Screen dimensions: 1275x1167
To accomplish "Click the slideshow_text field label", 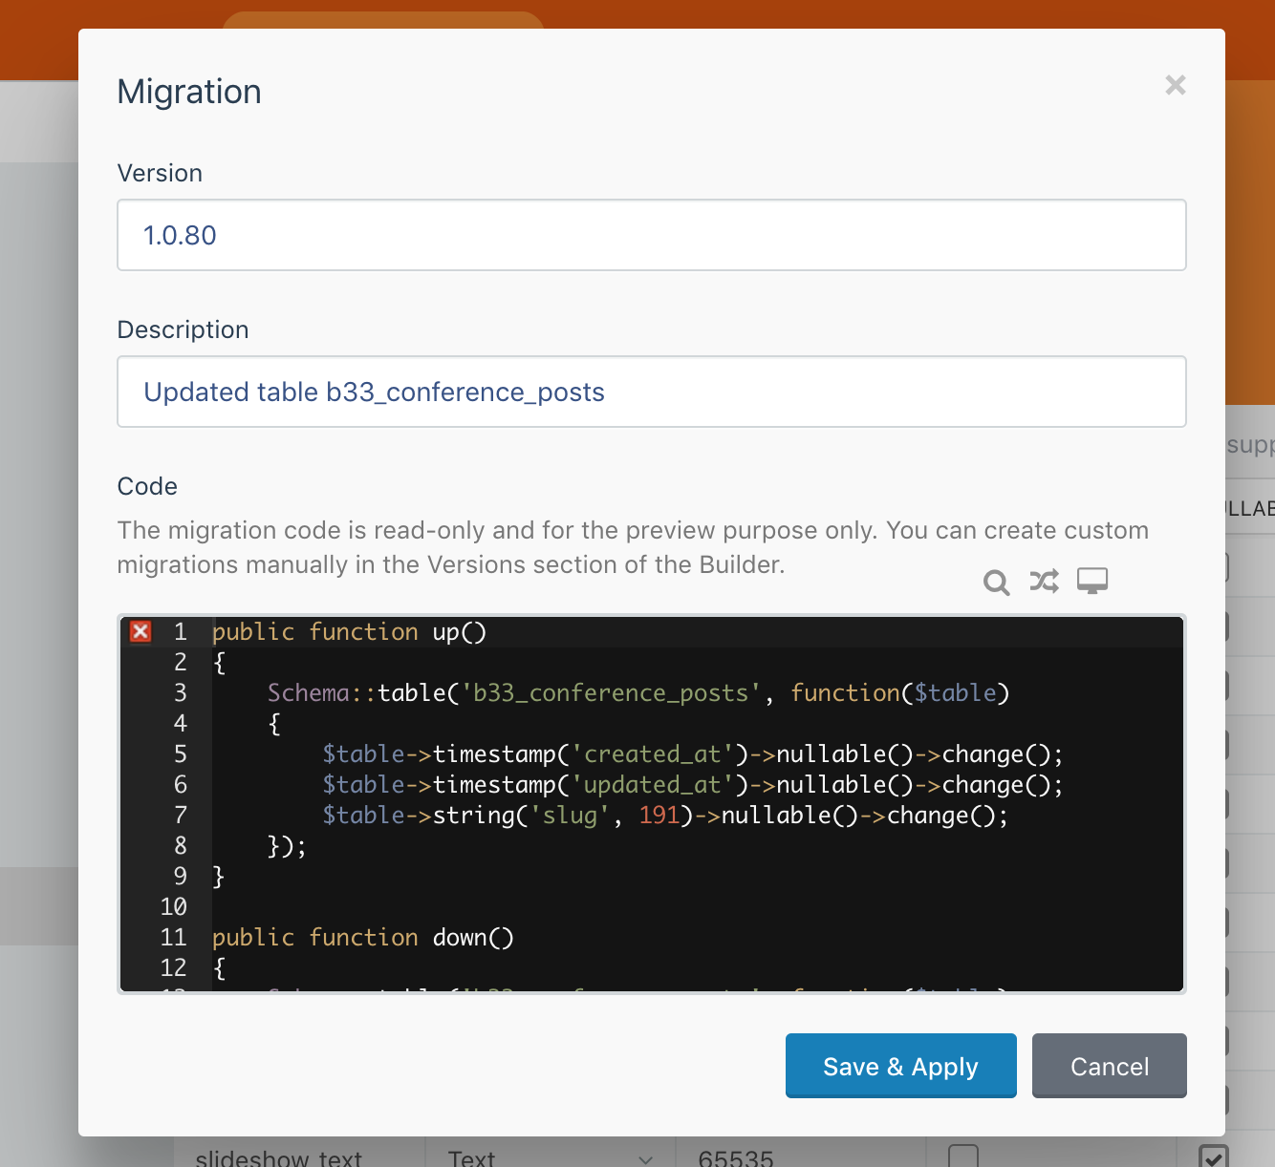I will [x=278, y=1157].
